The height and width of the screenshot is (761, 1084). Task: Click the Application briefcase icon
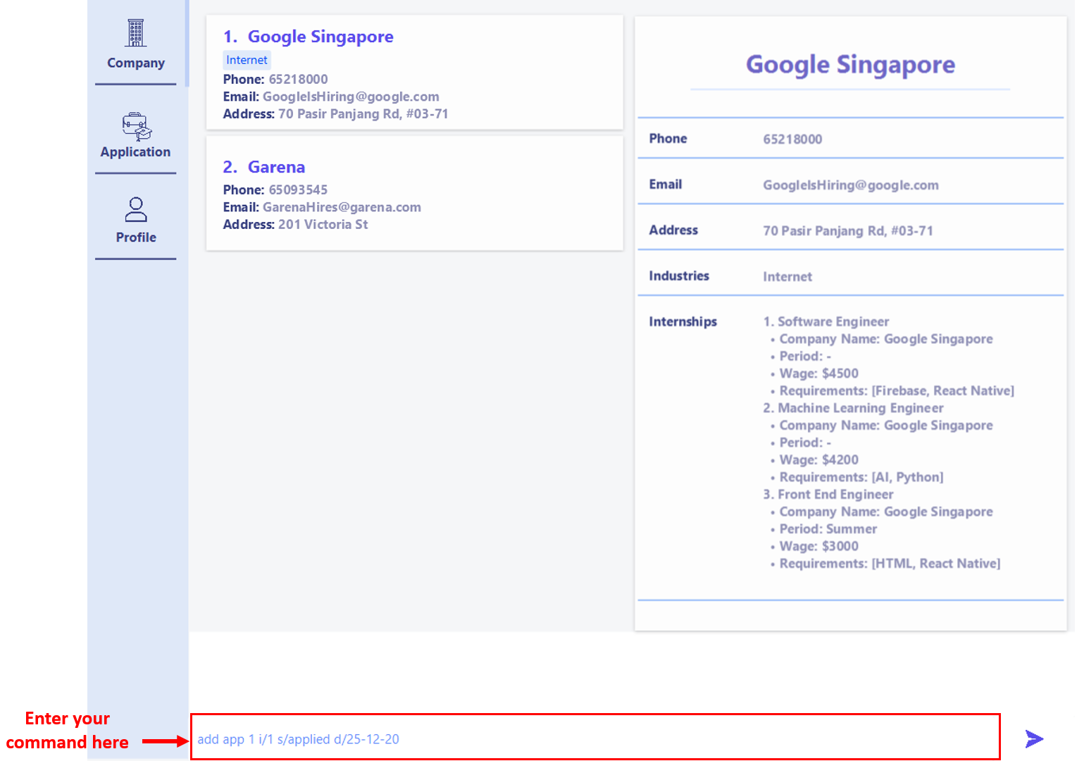click(137, 127)
